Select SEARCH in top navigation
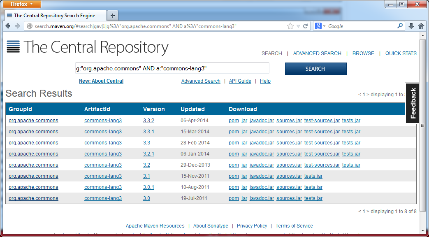The width and height of the screenshot is (429, 237). (272, 53)
